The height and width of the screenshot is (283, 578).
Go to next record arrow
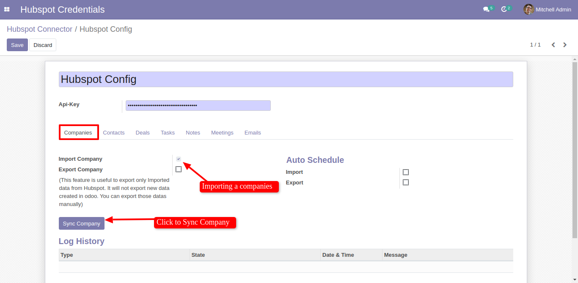click(x=565, y=45)
